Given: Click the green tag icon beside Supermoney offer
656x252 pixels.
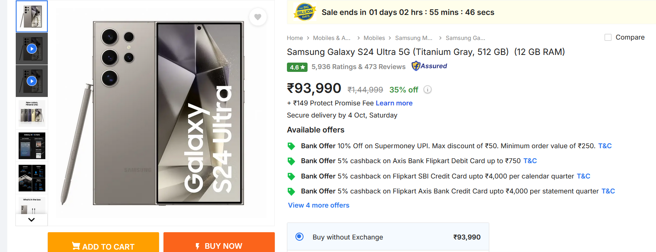Looking at the screenshot, I should [291, 146].
